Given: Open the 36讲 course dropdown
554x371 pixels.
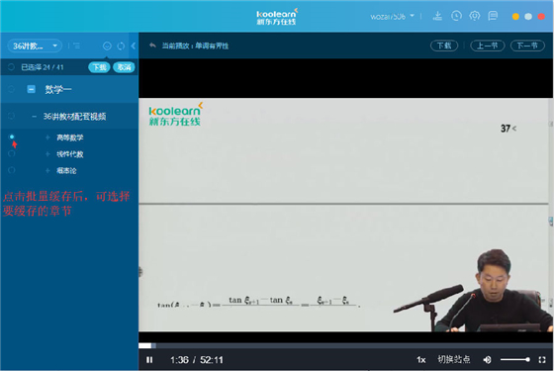Looking at the screenshot, I should [x=35, y=46].
